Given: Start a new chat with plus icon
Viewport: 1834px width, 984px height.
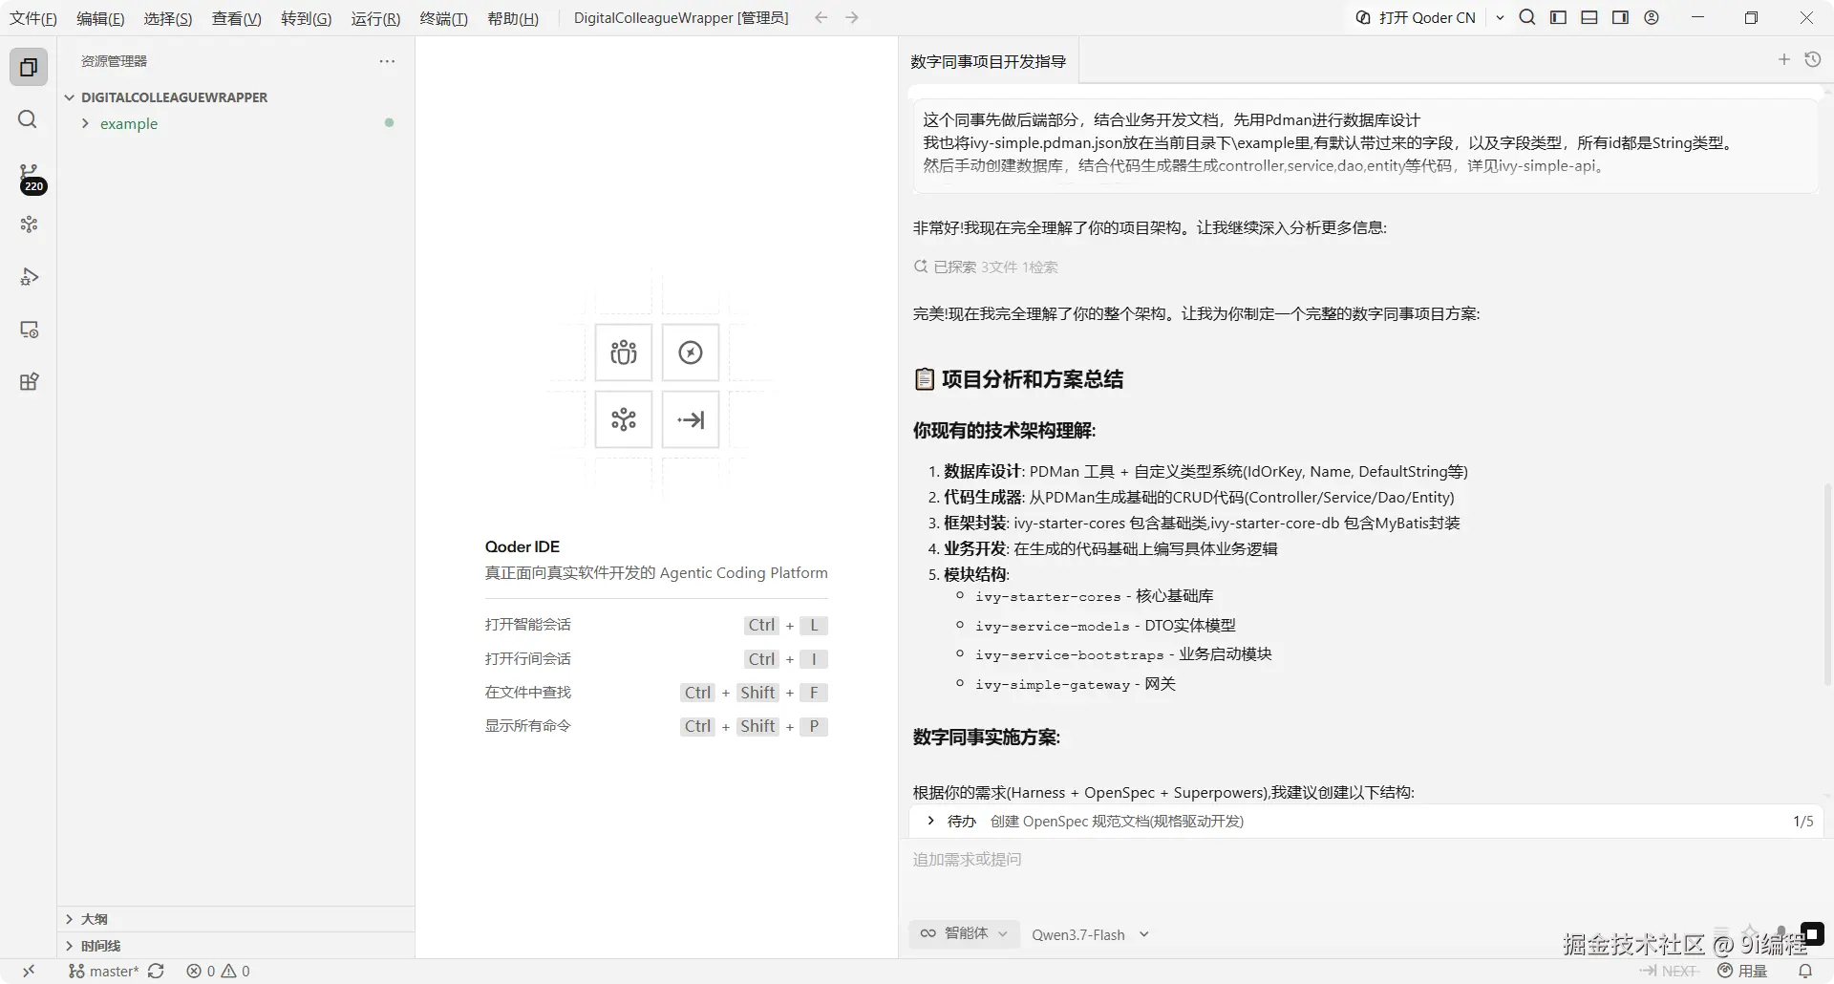Looking at the screenshot, I should click(x=1783, y=59).
